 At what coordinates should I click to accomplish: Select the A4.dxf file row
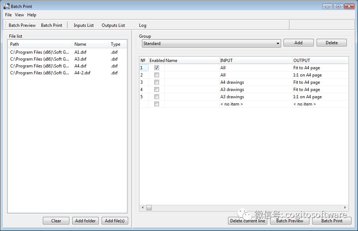coord(68,66)
